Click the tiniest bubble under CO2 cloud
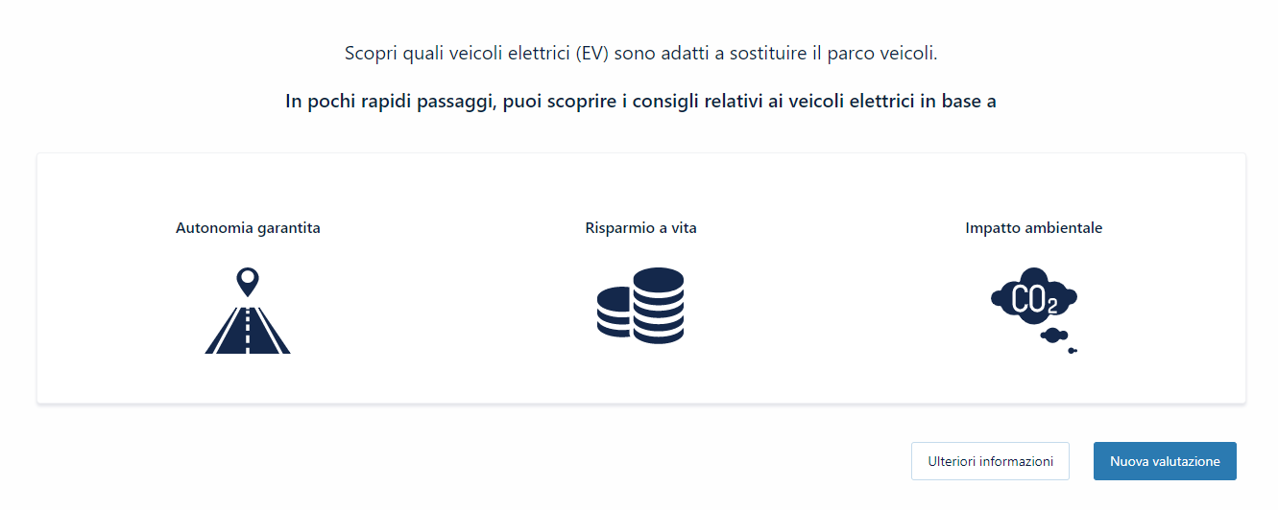The height and width of the screenshot is (510, 1278). (1073, 351)
